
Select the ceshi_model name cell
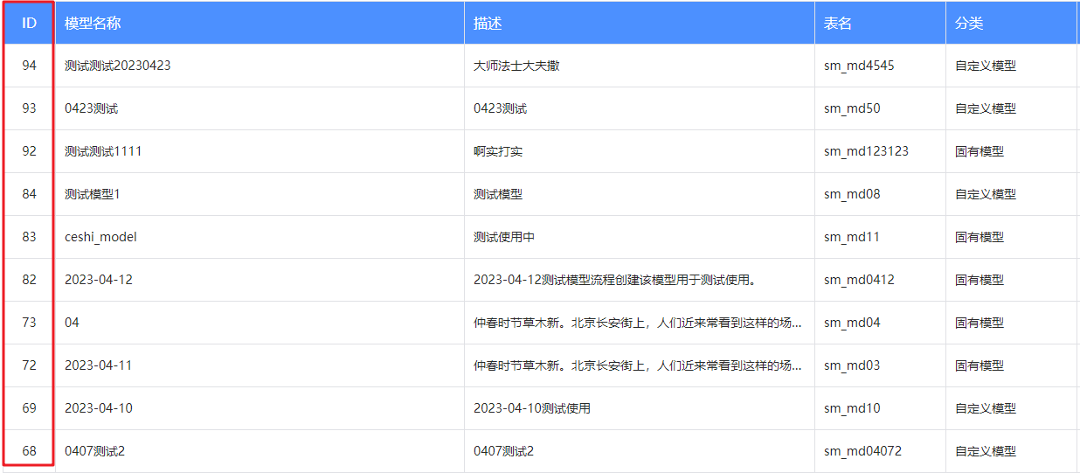[x=100, y=237]
